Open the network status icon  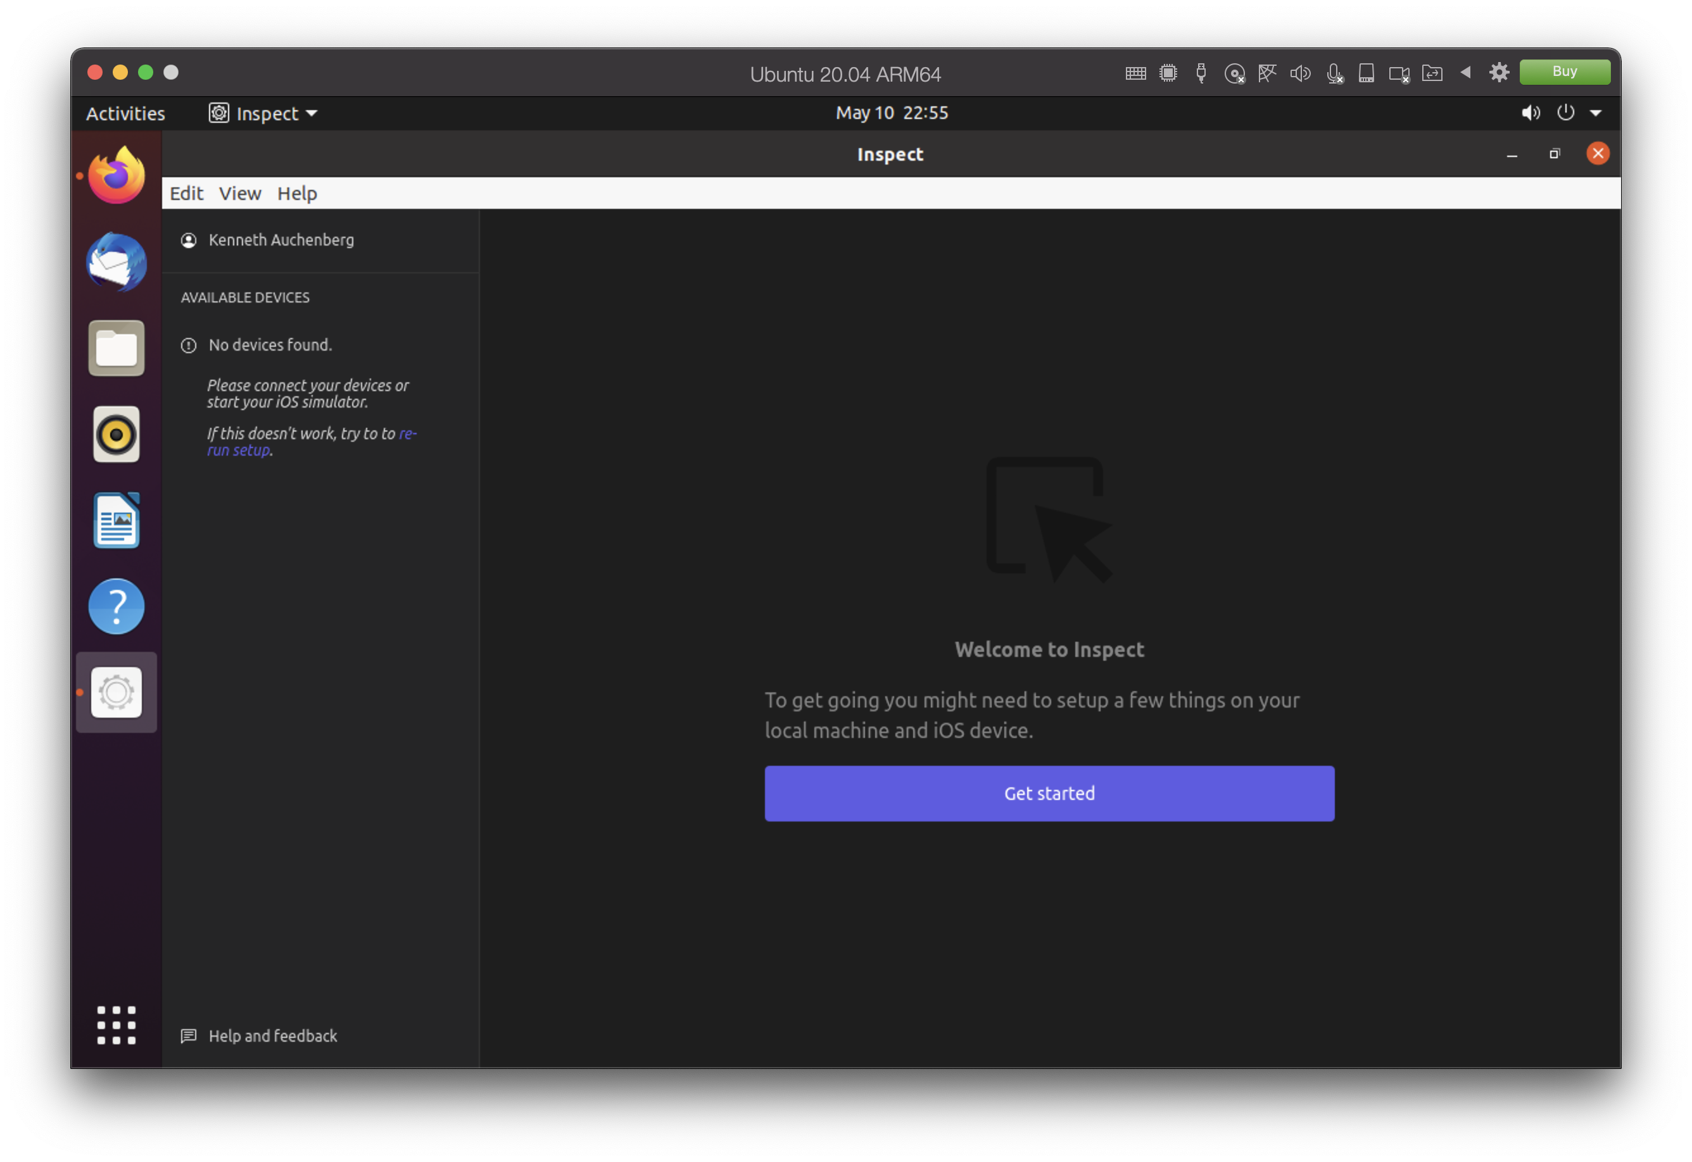click(1266, 73)
